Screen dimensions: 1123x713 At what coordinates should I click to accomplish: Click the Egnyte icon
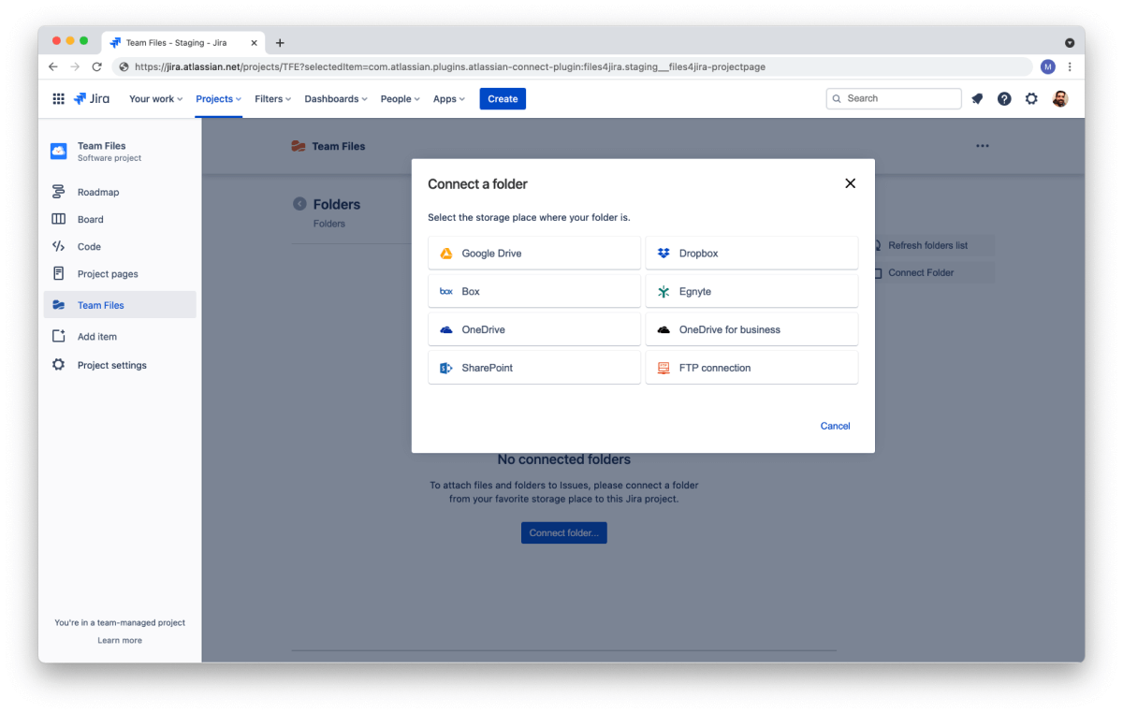click(664, 292)
